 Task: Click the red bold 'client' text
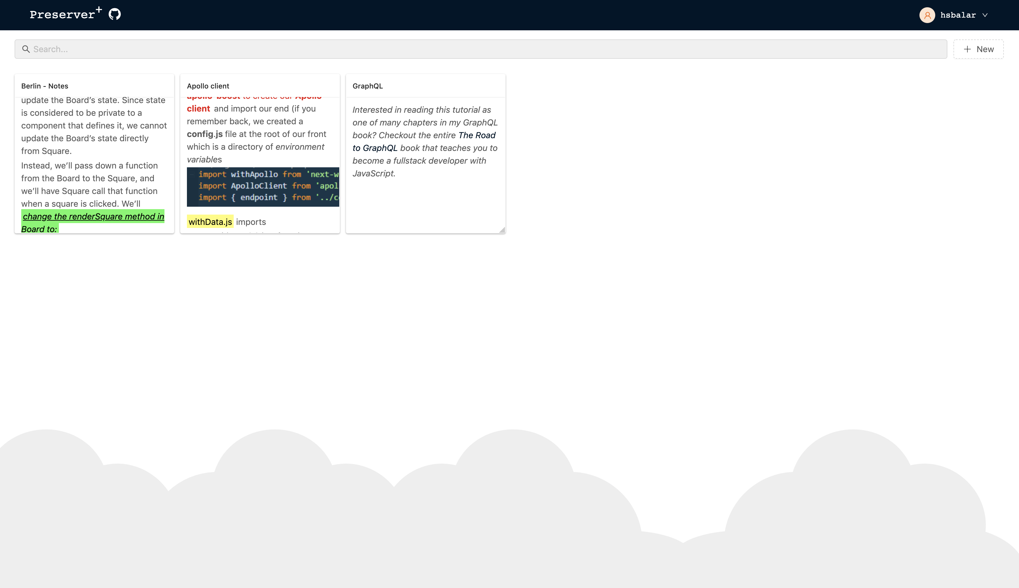(198, 109)
